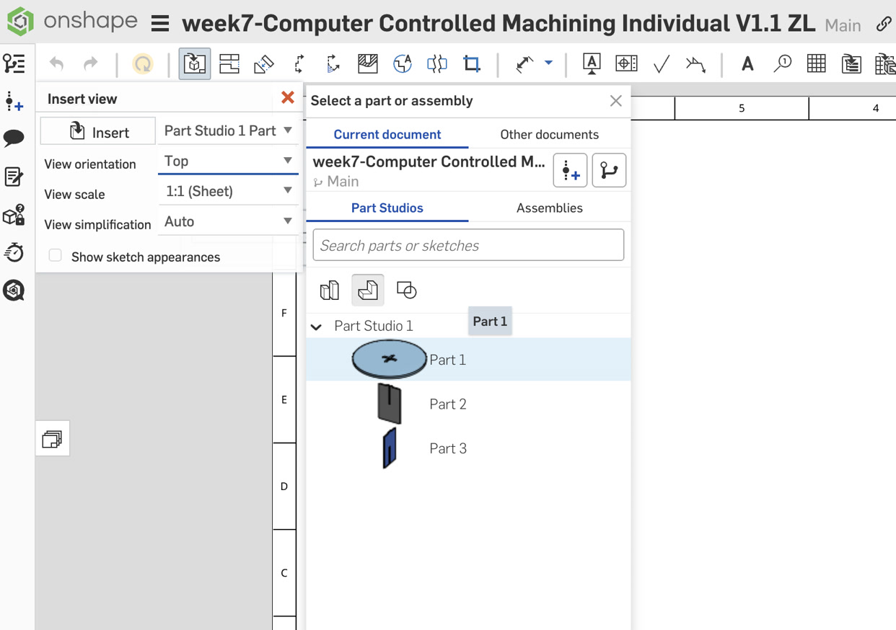The height and width of the screenshot is (630, 896).
Task: Enable Show sketch appearances checkbox
Action: pyautogui.click(x=56, y=256)
